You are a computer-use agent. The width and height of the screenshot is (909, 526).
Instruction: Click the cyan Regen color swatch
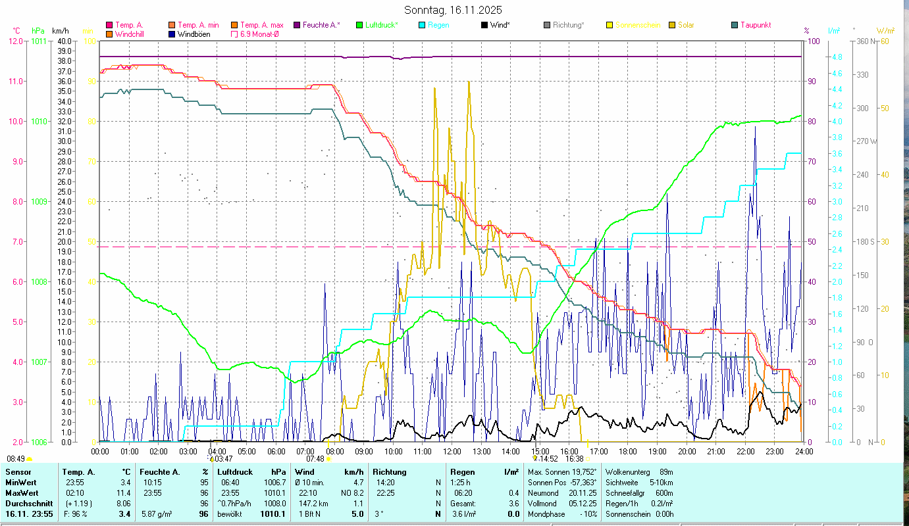[422, 26]
